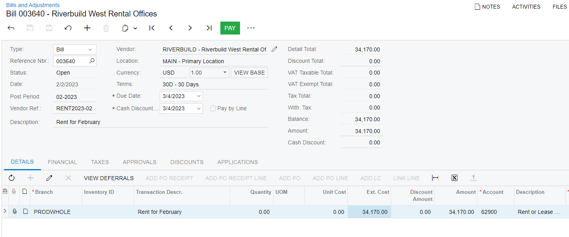Switch to the APPROVALS tab
The image size is (569, 237).
(x=140, y=162)
